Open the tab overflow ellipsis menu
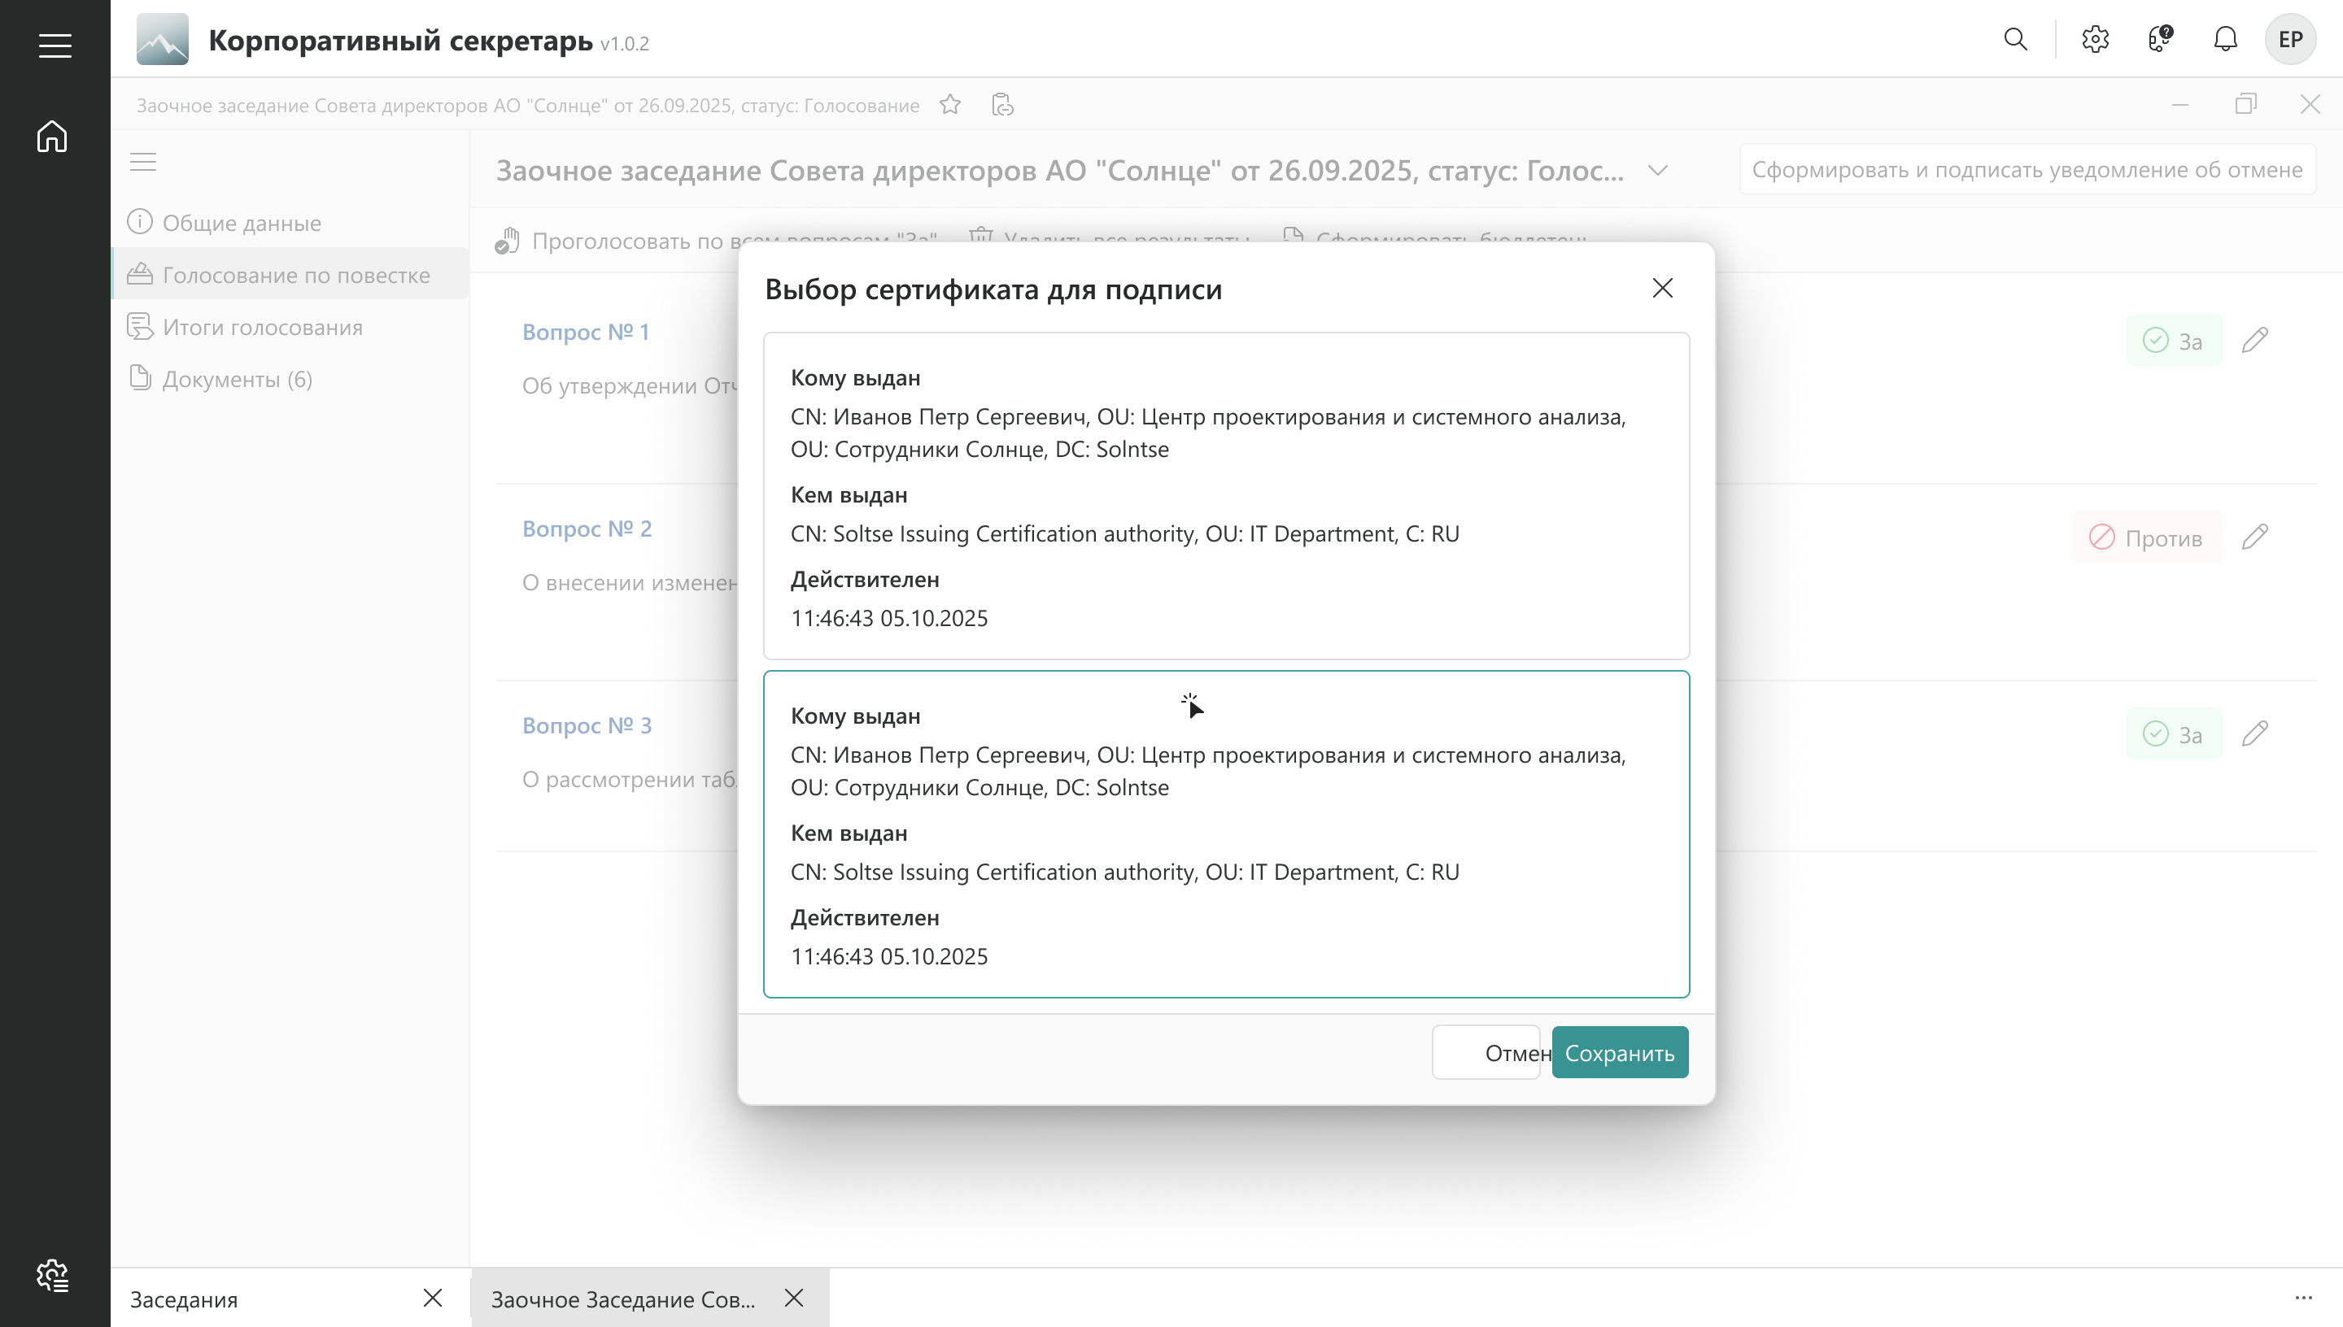This screenshot has height=1327, width=2343. coord(2303,1298)
